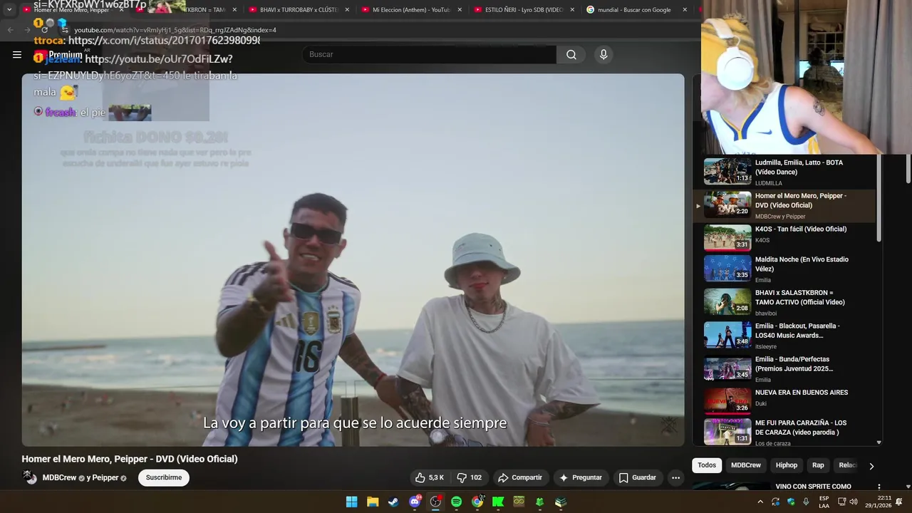Play Ludmilla, Emilia, Latto - BOTA video
912x513 pixels.
tap(784, 172)
